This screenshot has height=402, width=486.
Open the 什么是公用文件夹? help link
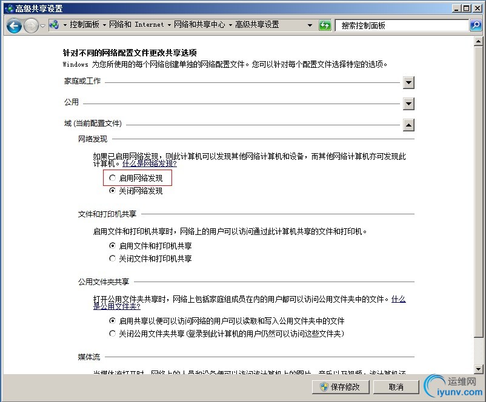(x=117, y=306)
